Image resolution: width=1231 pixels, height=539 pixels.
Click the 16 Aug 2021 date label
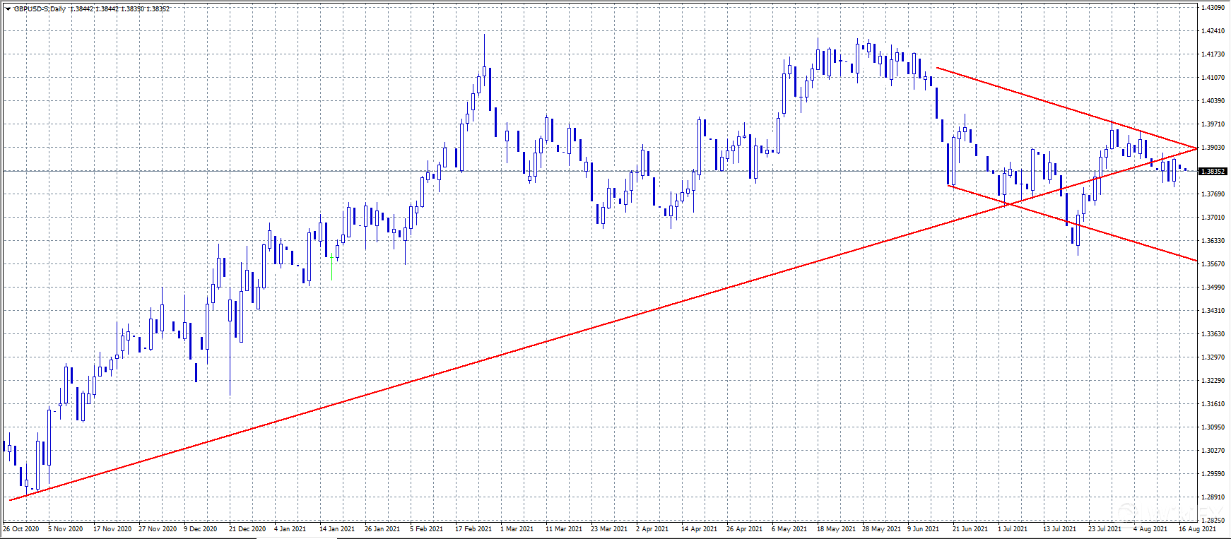[x=1197, y=528]
